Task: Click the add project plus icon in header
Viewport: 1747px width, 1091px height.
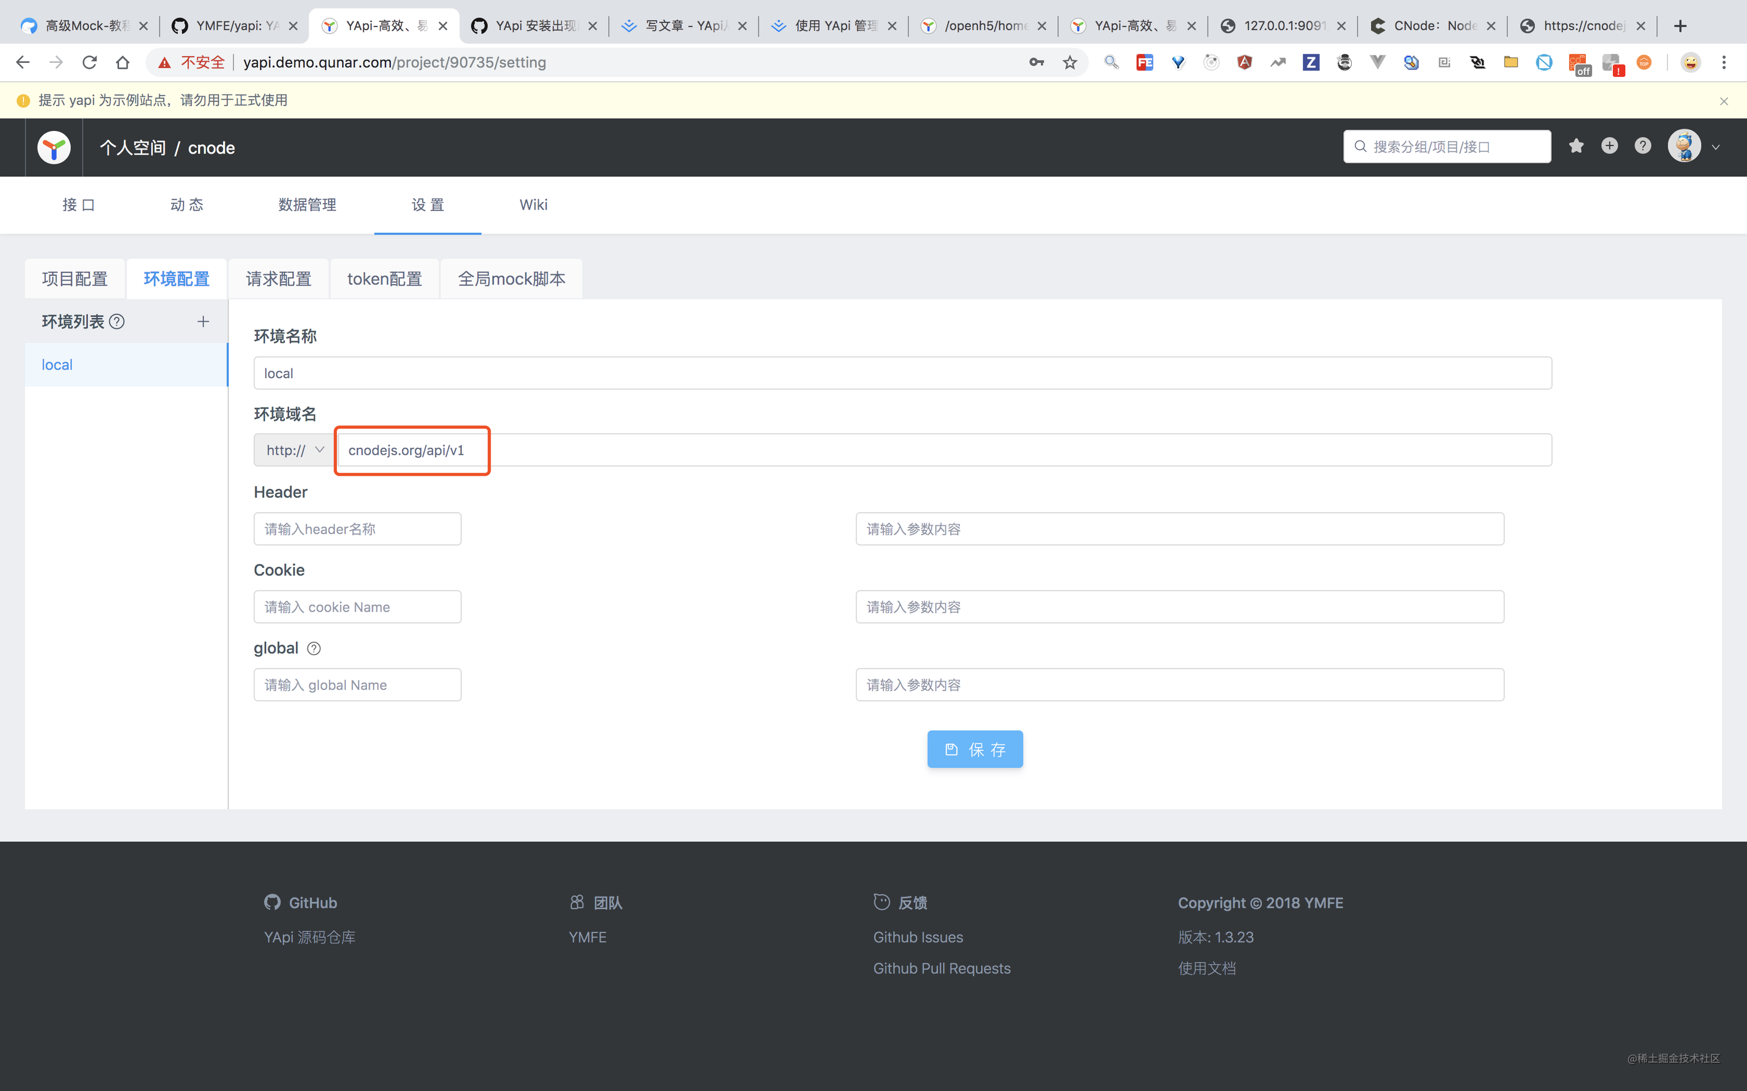Action: (1610, 147)
